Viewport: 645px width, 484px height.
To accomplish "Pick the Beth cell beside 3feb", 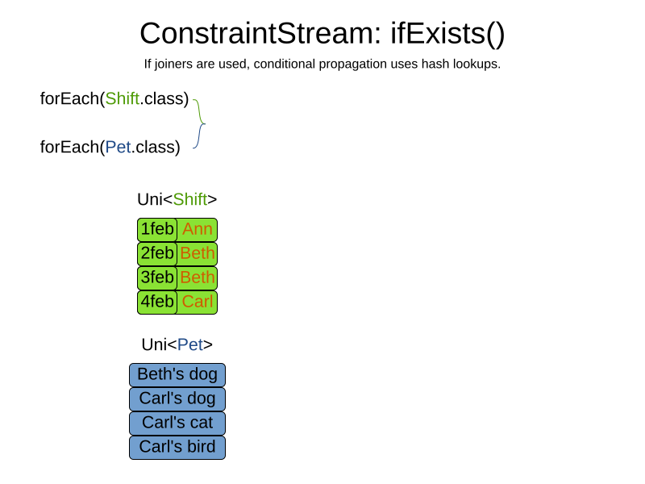I will tap(198, 277).
